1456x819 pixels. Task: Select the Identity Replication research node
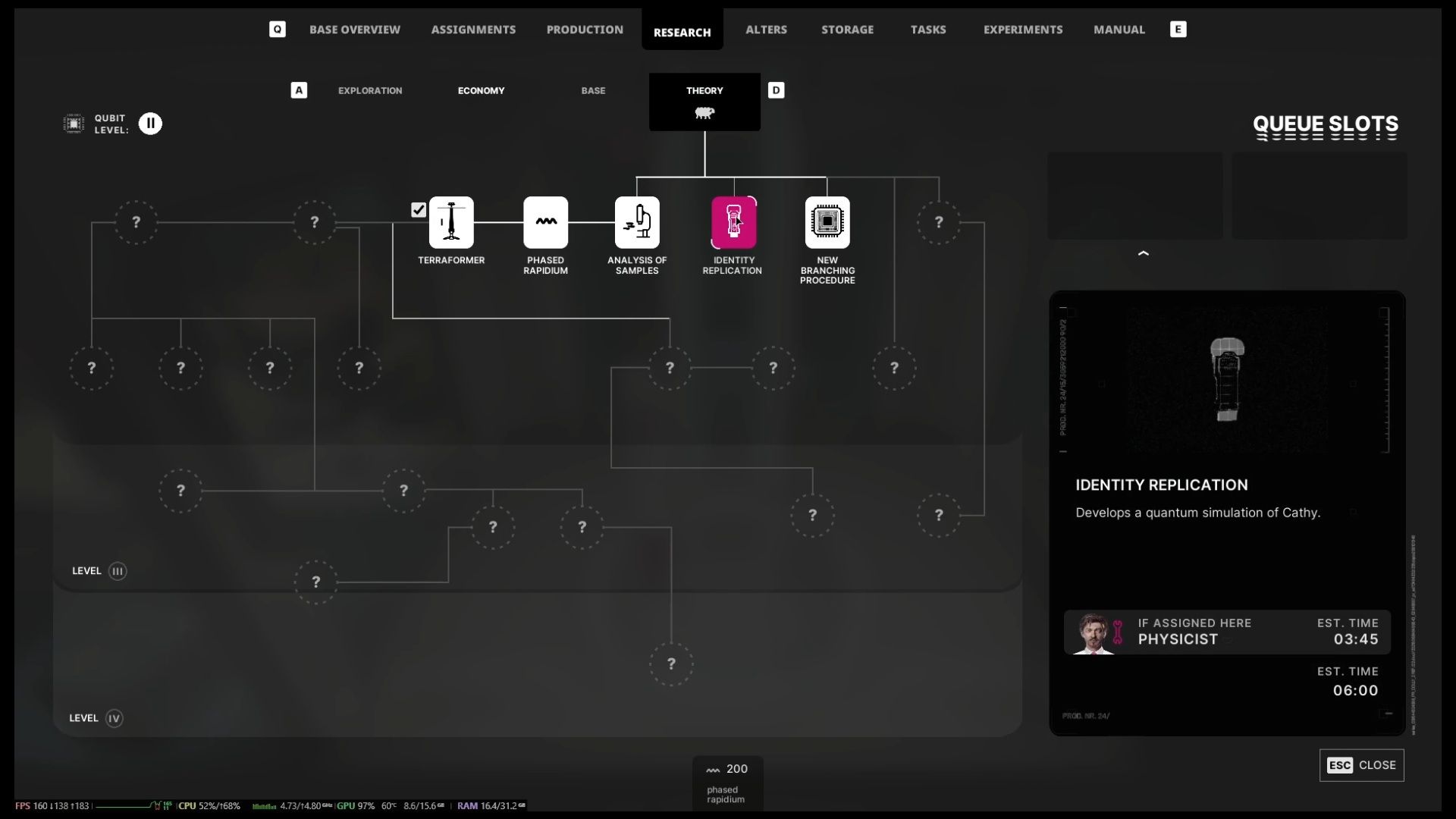tap(733, 222)
